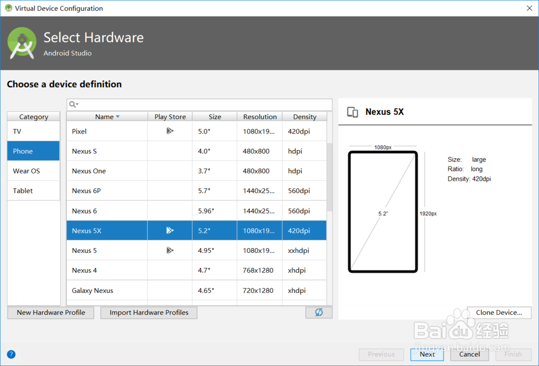Click the Play Store icon in Pixel row

[x=170, y=131]
